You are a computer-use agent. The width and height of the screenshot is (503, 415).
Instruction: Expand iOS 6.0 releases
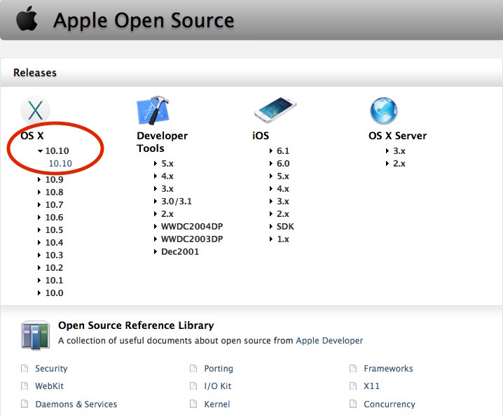click(x=271, y=164)
